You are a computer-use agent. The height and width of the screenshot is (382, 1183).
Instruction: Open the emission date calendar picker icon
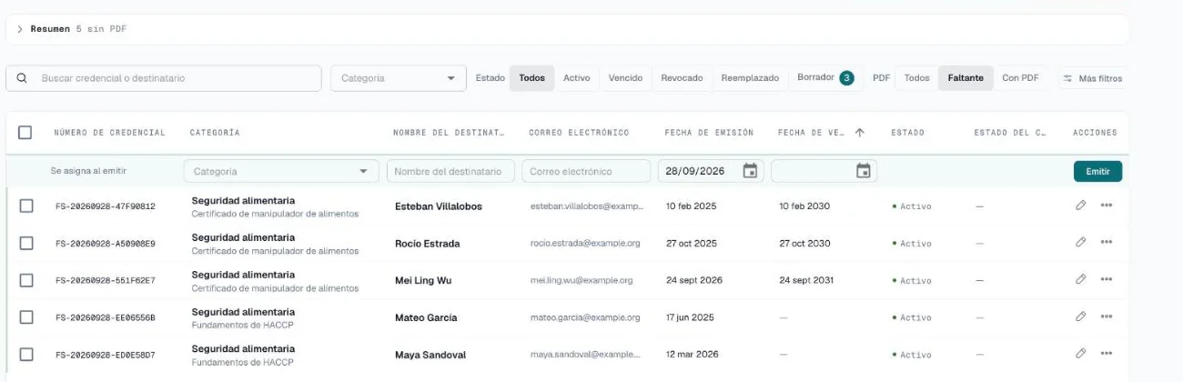coord(750,171)
